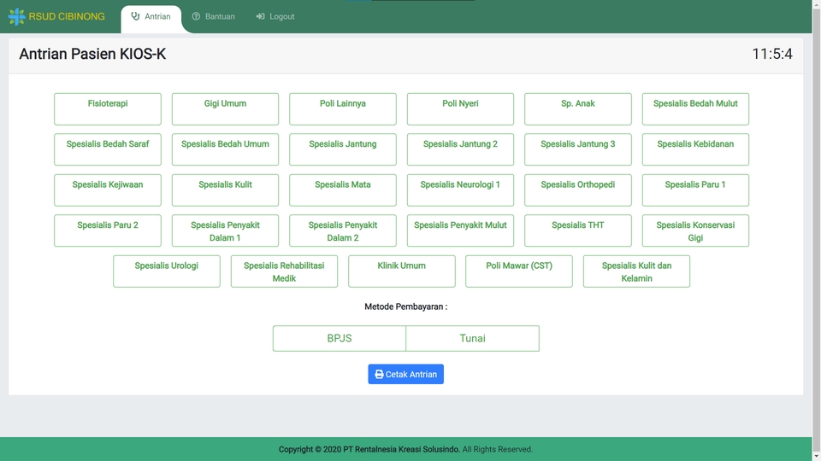This screenshot has width=821, height=461.
Task: Click the RSUD Cibinong logo icon
Action: (x=16, y=17)
